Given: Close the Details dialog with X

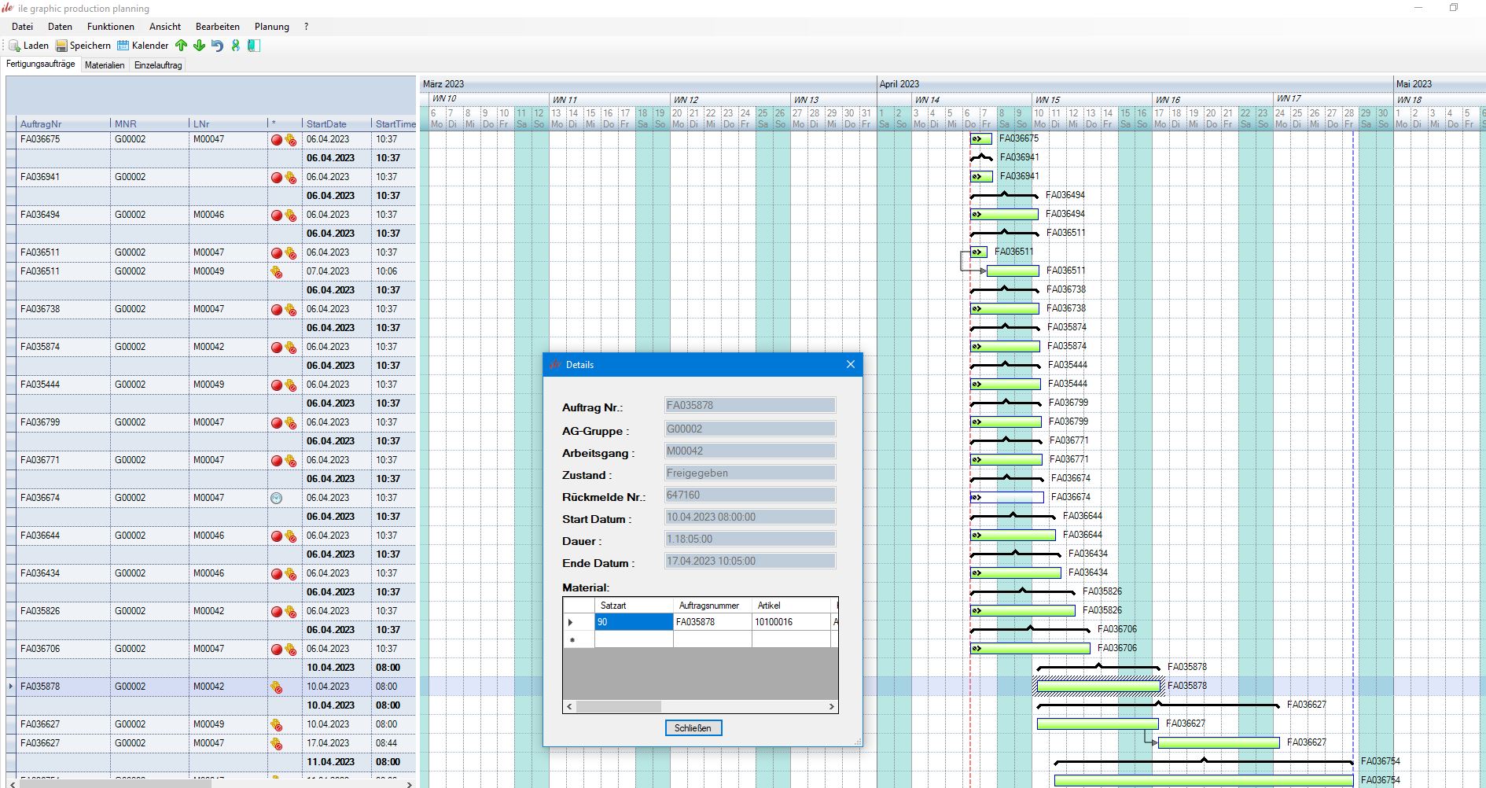Looking at the screenshot, I should [850, 364].
